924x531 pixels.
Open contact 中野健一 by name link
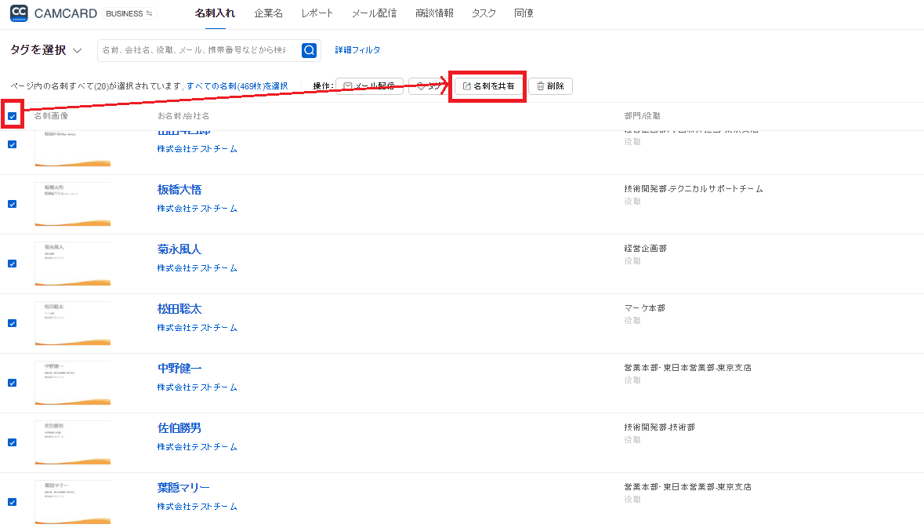coord(179,369)
